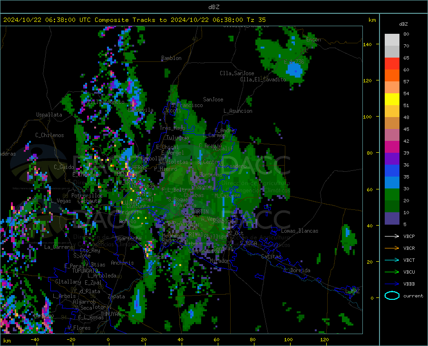Click the 'current' legend label
Screen dimensions: 428x346
413,296
